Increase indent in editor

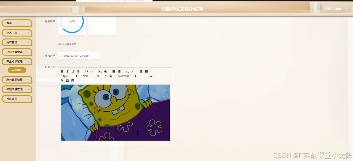[x=146, y=72]
